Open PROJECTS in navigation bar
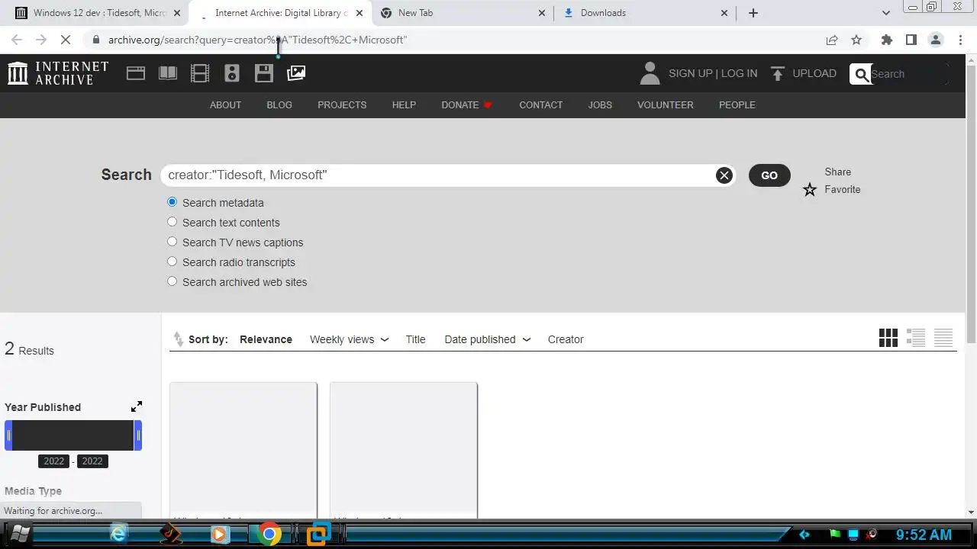977x549 pixels. coord(342,105)
